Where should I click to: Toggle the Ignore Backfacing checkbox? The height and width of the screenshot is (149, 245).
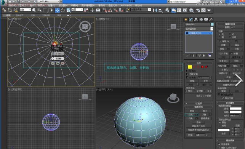pos(187,74)
